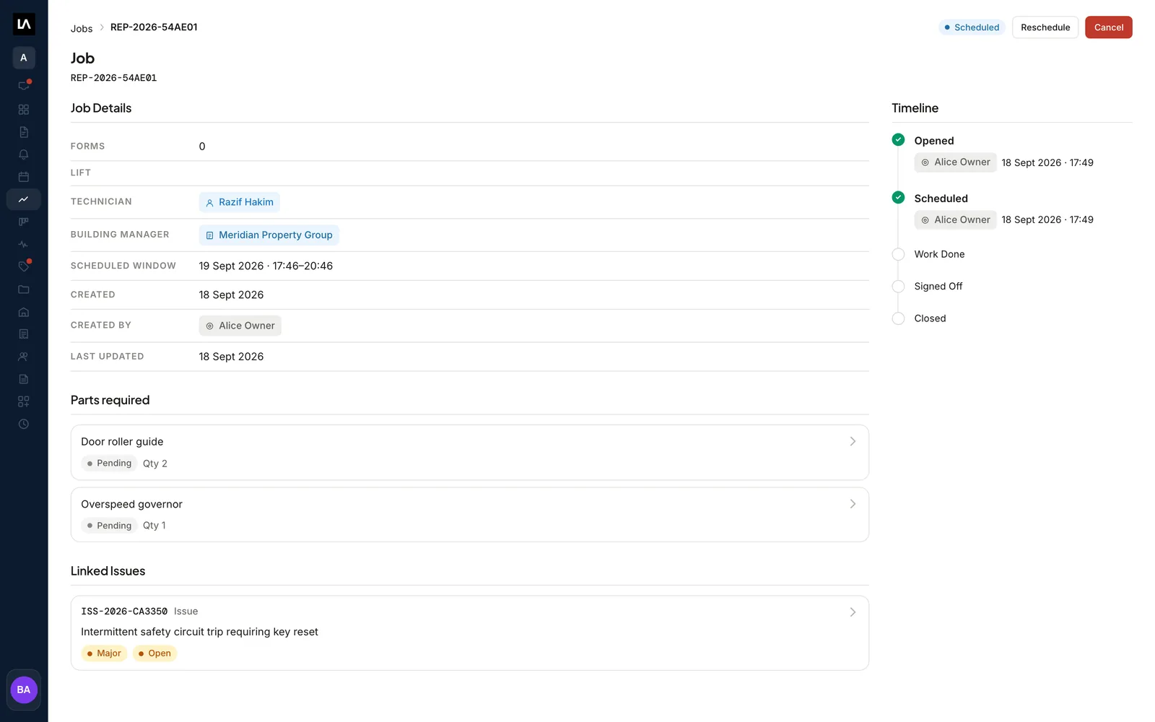Open the BA user avatar menu
Viewport: 1155px width, 722px height.
click(x=24, y=690)
